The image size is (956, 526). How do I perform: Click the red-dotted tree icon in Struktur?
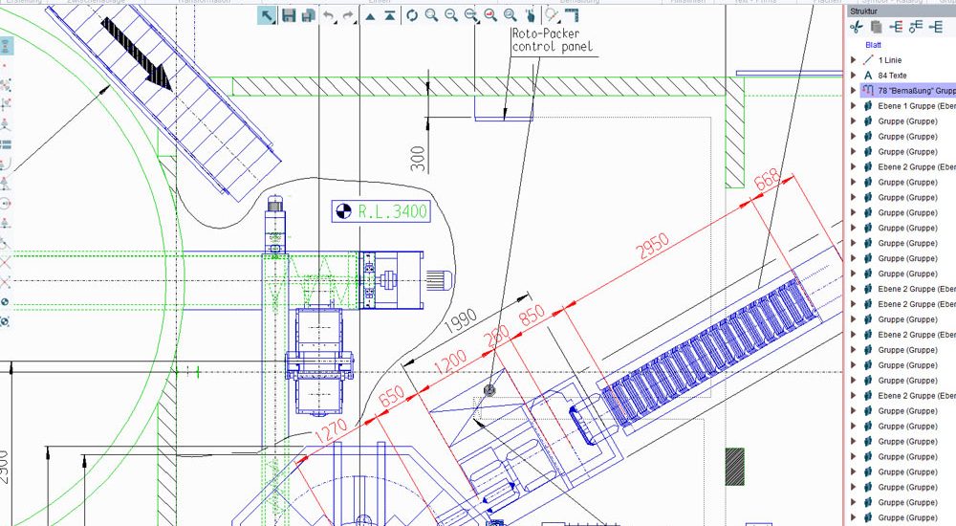point(896,27)
